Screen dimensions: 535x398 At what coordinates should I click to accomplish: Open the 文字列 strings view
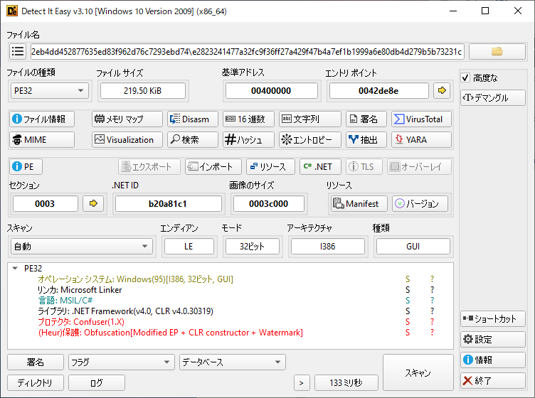tap(309, 119)
